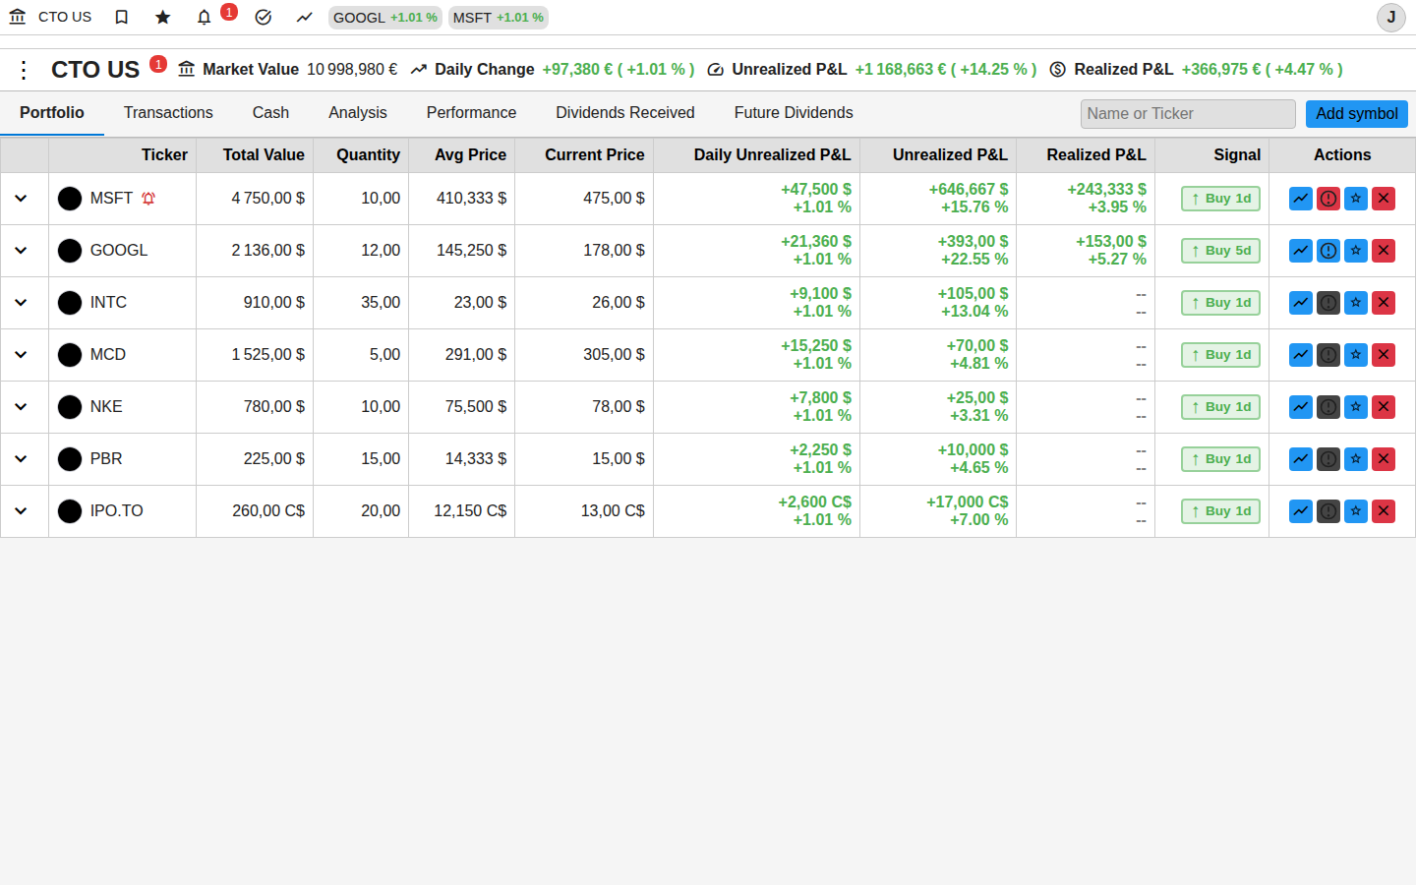The image size is (1416, 885).
Task: Click the user avatar J
Action: [1391, 18]
